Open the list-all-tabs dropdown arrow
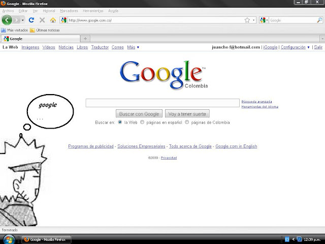This screenshot has width=325, height=244. pyautogui.click(x=322, y=39)
